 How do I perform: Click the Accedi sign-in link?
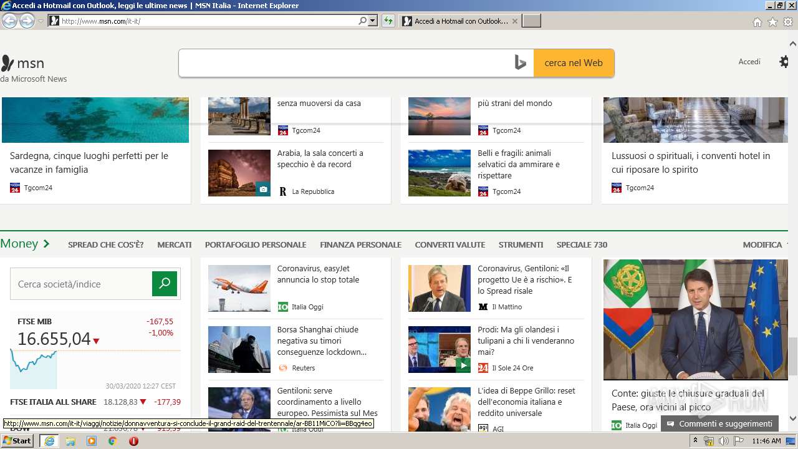pos(749,62)
